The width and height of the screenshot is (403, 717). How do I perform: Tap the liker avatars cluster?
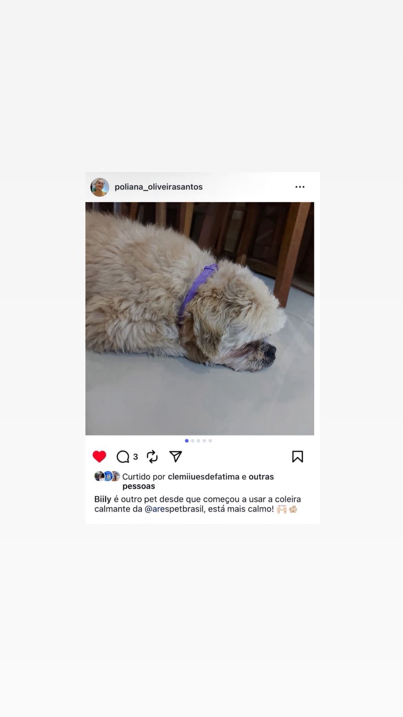click(x=107, y=476)
